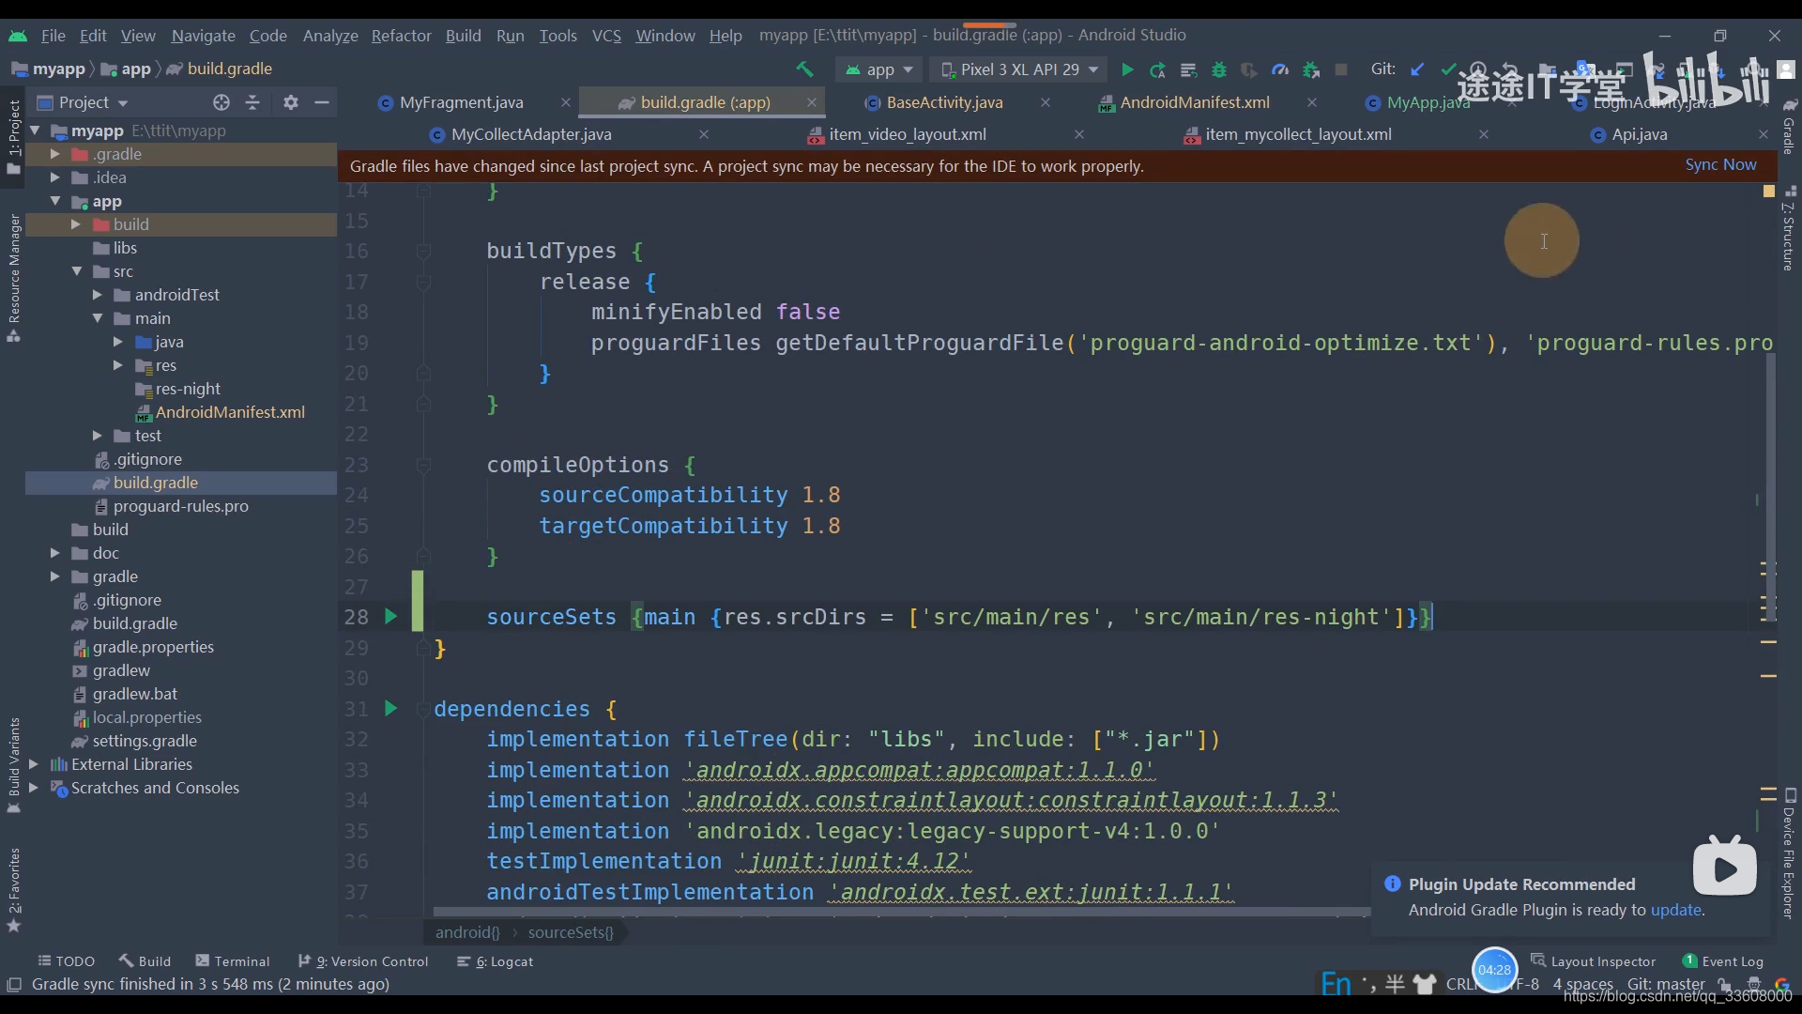Screen dimensions: 1802x1014
Task: Select proguard-rules.pro in project tree
Action: click(180, 506)
